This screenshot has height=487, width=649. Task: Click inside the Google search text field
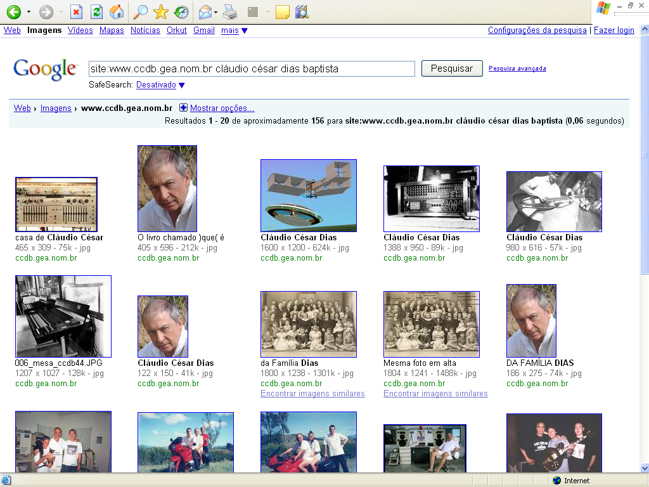[x=251, y=68]
